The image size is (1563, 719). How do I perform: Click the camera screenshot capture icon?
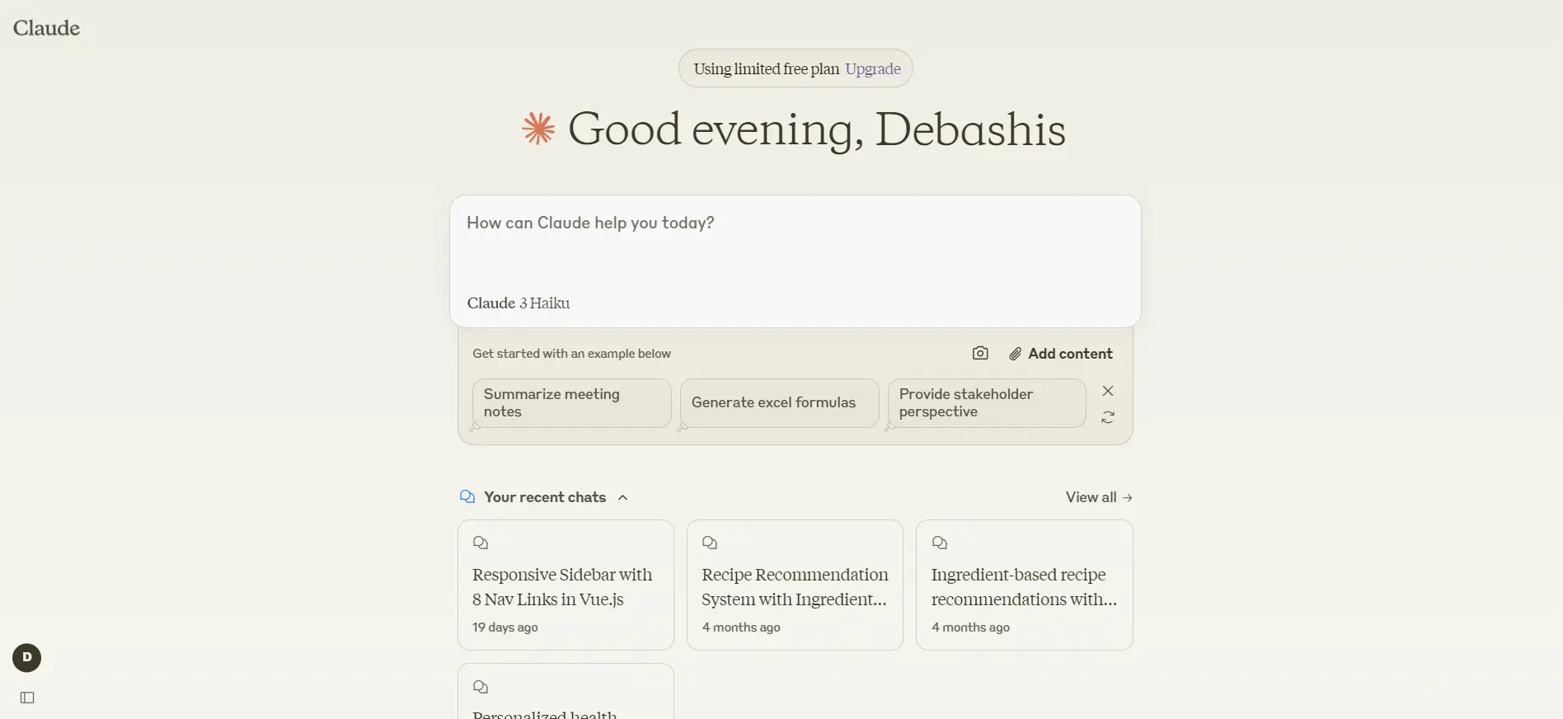point(980,353)
